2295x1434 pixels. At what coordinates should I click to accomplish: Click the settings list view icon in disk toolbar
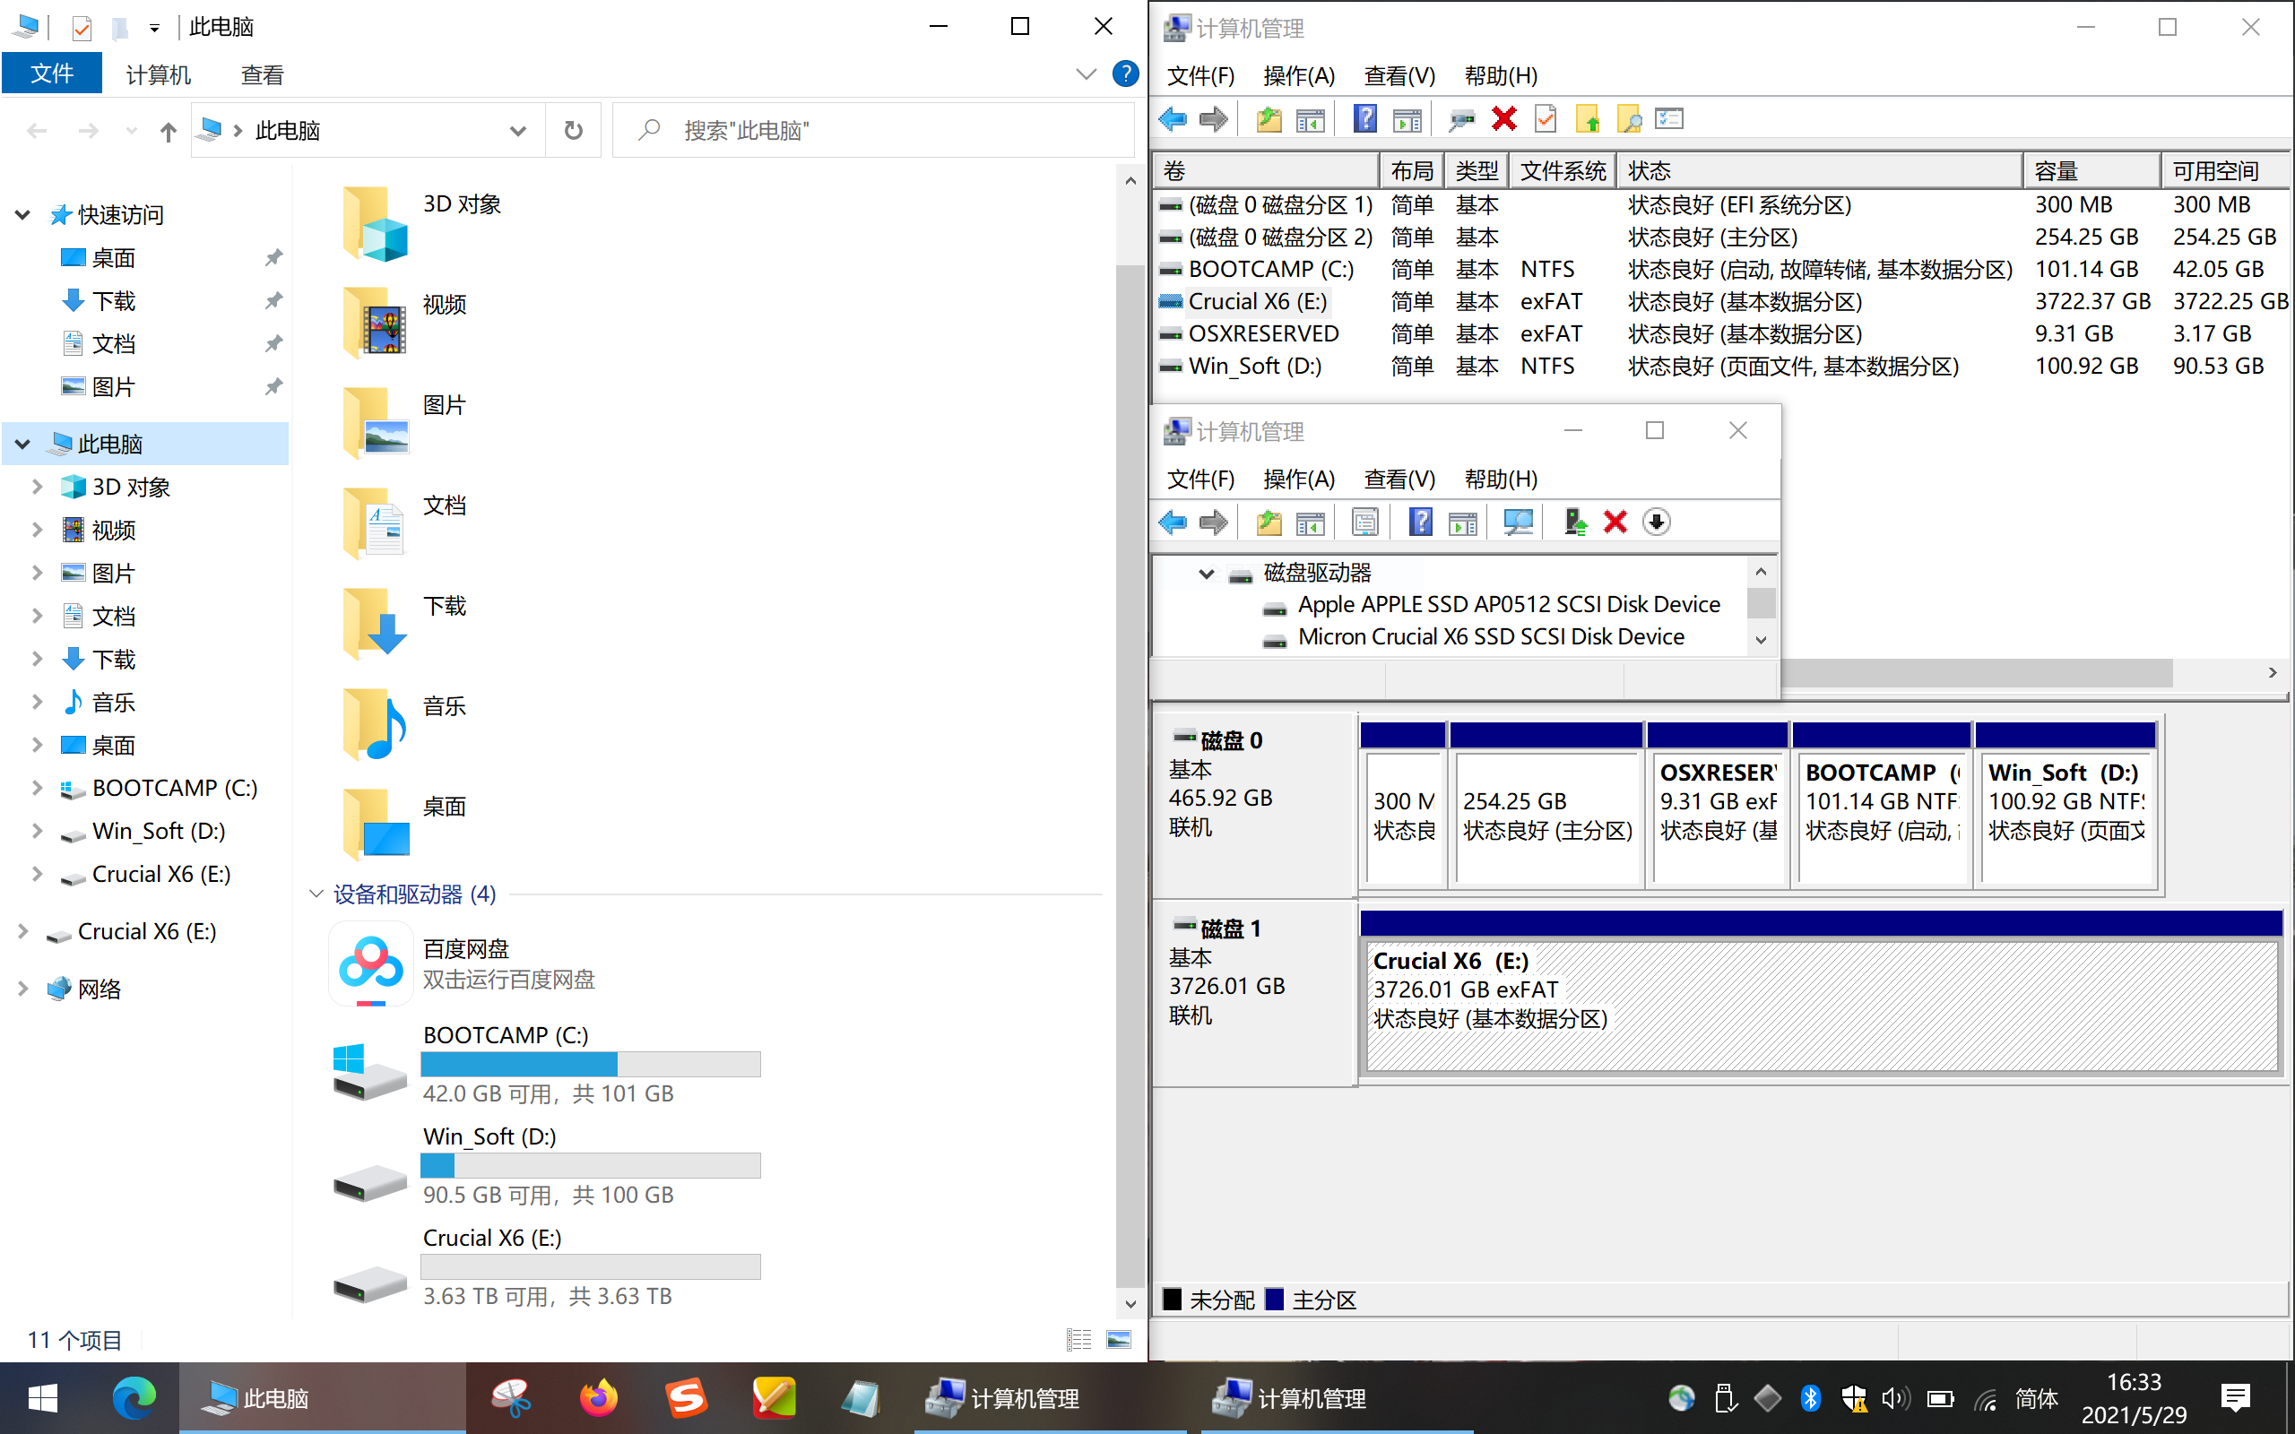click(x=1668, y=119)
